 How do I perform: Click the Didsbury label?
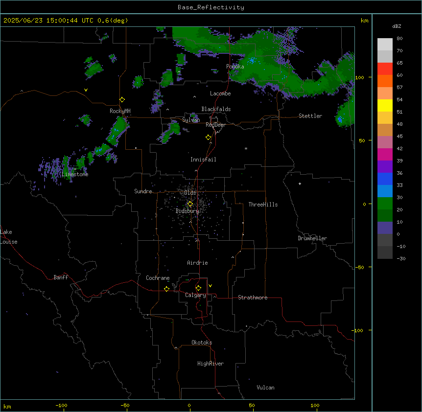[x=188, y=211]
